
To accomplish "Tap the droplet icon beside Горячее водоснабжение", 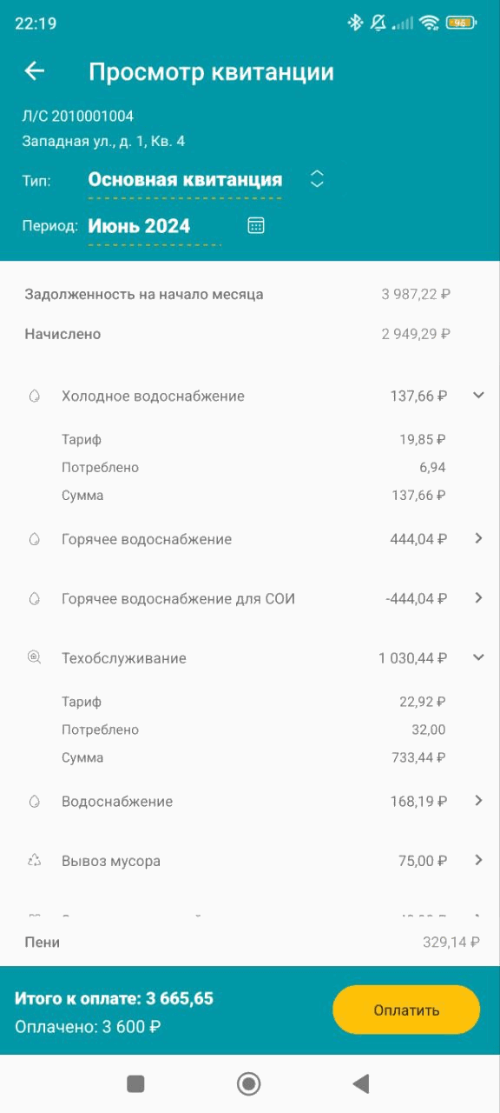I will [x=35, y=539].
